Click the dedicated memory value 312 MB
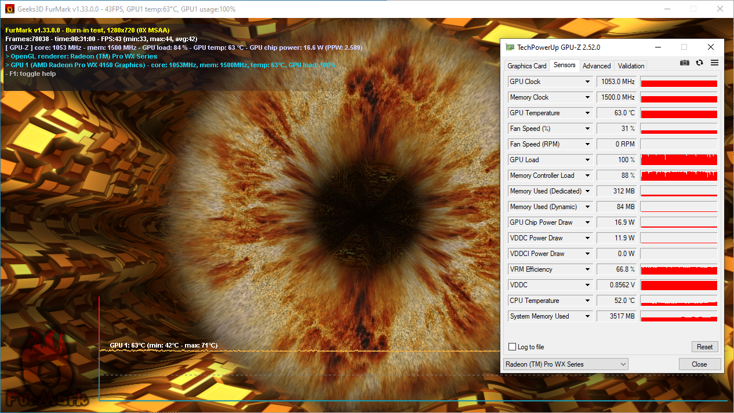The image size is (734, 413). coord(617,191)
